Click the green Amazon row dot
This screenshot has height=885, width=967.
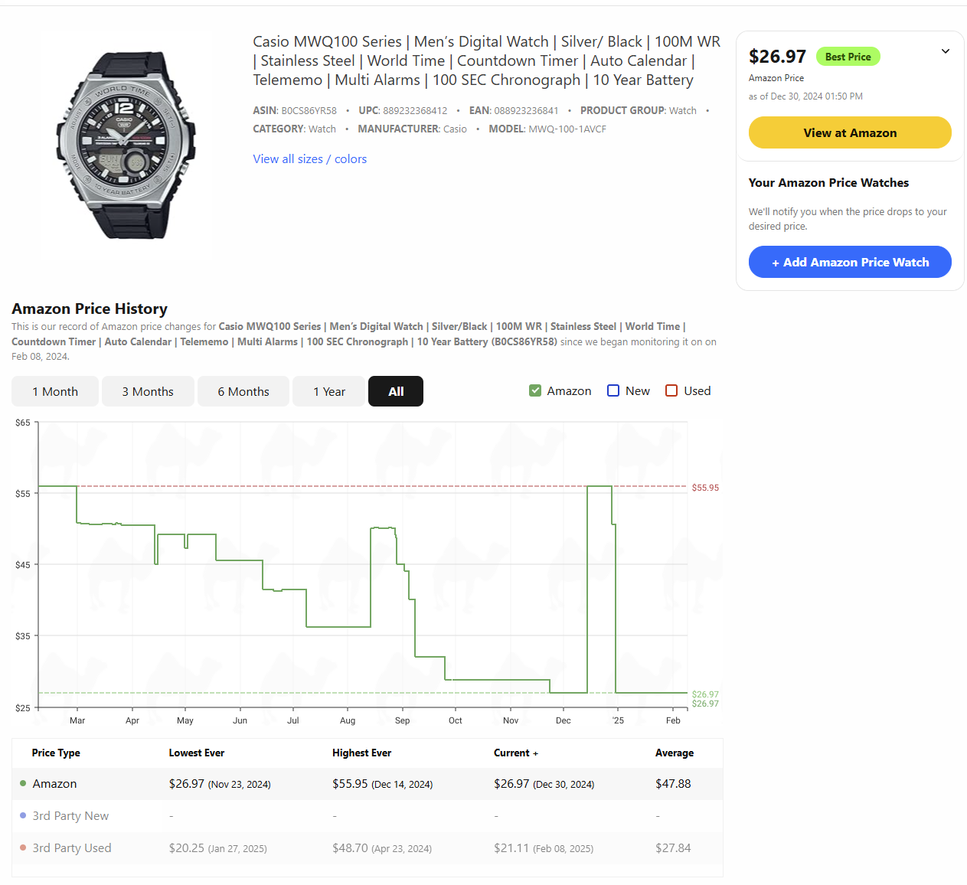pos(23,783)
